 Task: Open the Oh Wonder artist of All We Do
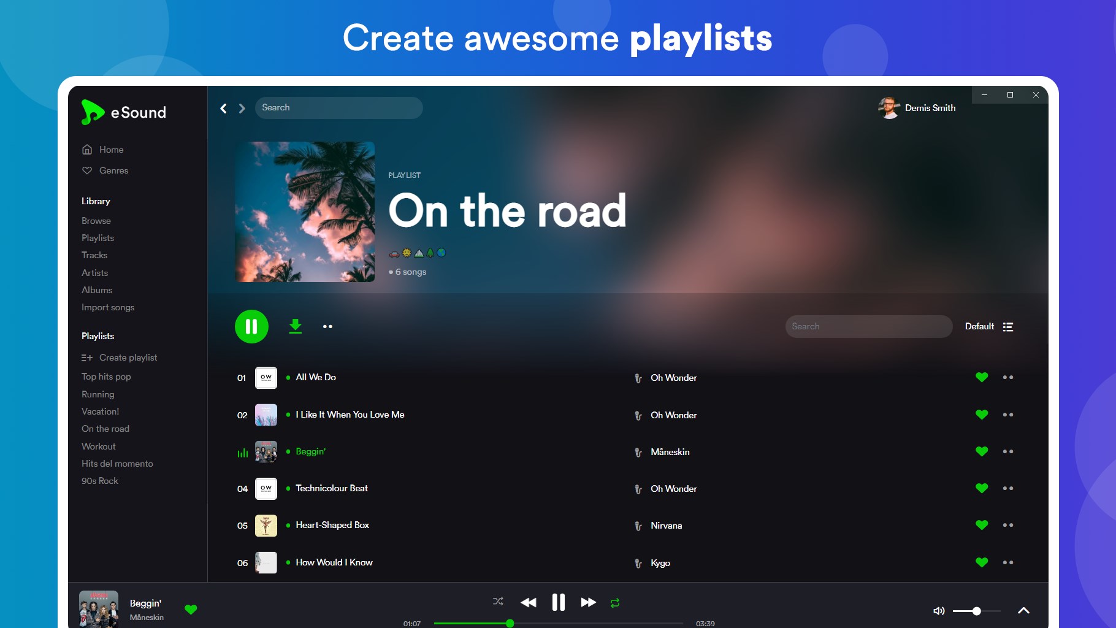[673, 378]
